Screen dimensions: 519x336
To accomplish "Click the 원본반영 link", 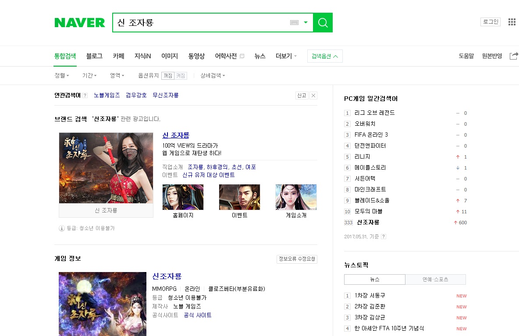I will tap(492, 56).
